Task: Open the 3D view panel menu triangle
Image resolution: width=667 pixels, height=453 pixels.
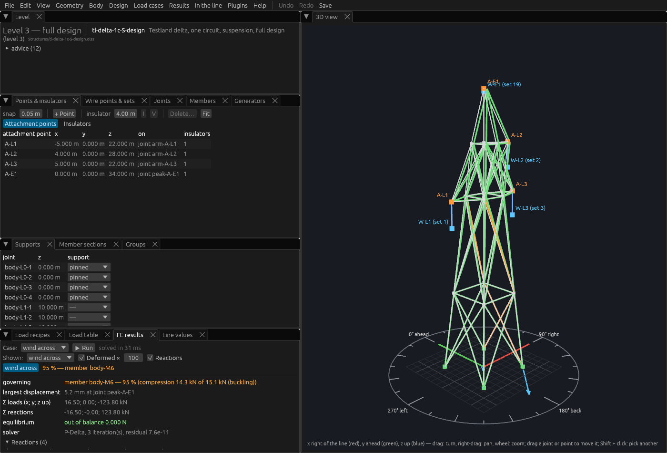Action: [306, 17]
